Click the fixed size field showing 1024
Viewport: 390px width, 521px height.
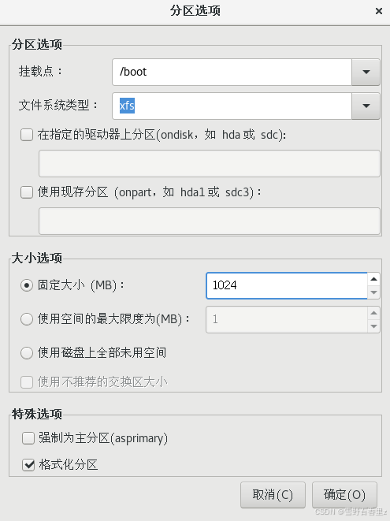pos(287,285)
